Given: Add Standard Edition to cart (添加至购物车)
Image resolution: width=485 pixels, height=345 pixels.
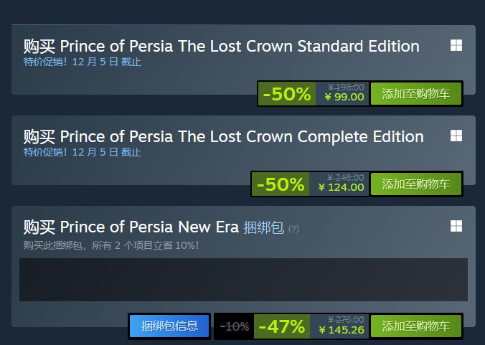Looking at the screenshot, I should point(416,94).
